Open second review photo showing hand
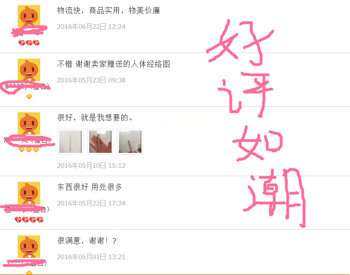The image size is (350, 275). (x=100, y=142)
